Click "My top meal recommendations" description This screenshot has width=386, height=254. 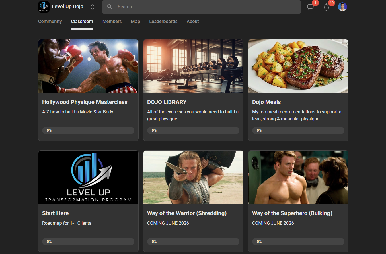[297, 115]
